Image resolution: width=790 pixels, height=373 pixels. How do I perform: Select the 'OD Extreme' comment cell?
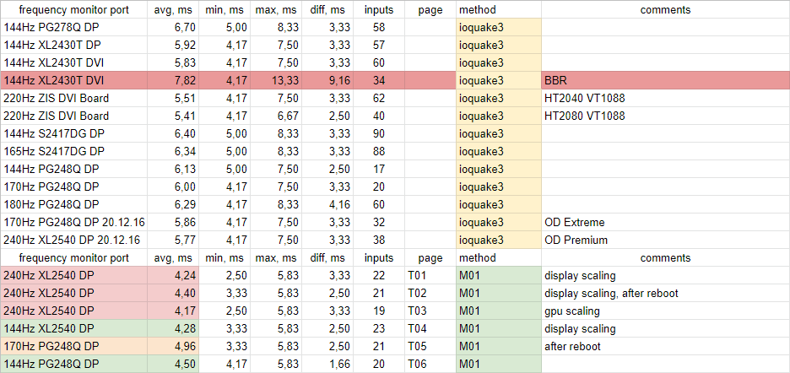664,222
